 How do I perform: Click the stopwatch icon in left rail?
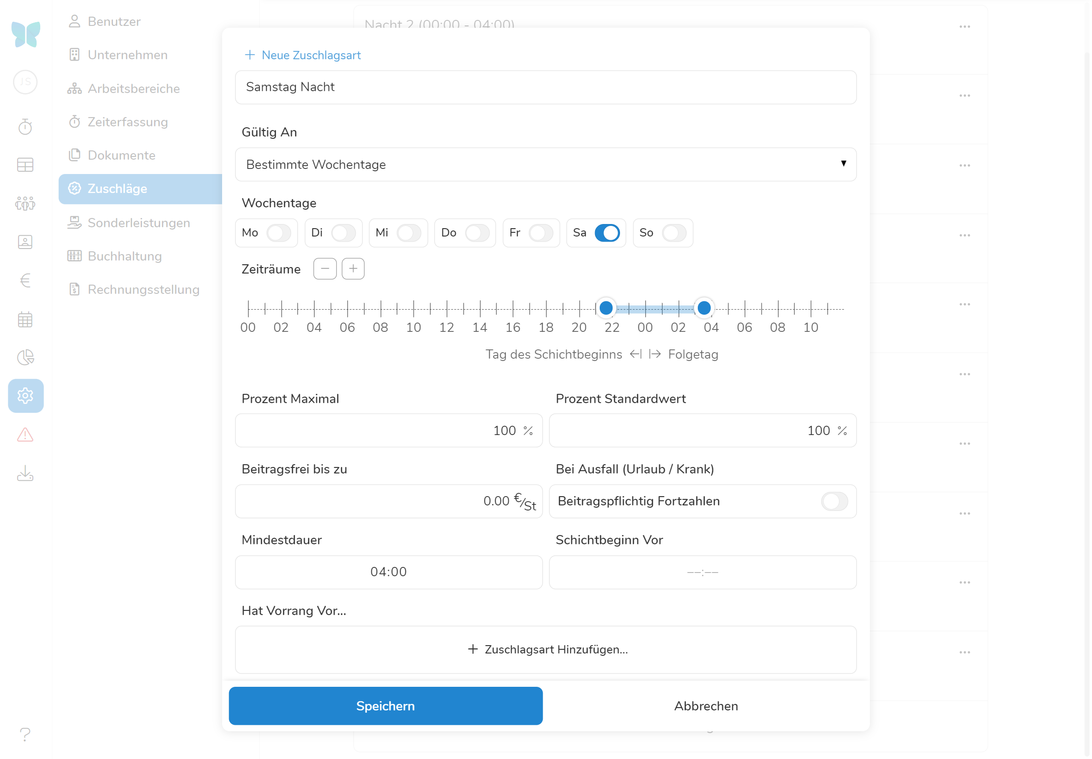coord(25,126)
